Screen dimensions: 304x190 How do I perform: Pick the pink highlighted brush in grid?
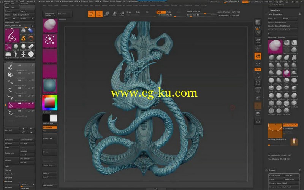(x=287, y=73)
